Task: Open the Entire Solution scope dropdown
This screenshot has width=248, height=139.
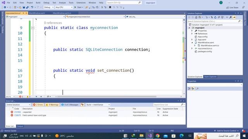Action: pyautogui.click(x=18, y=105)
